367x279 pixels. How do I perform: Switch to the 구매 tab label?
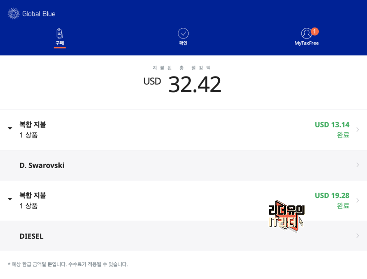pyautogui.click(x=60, y=43)
